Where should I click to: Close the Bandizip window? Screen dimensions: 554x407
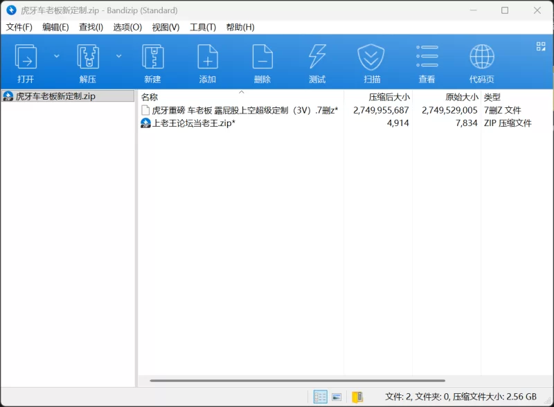point(537,10)
